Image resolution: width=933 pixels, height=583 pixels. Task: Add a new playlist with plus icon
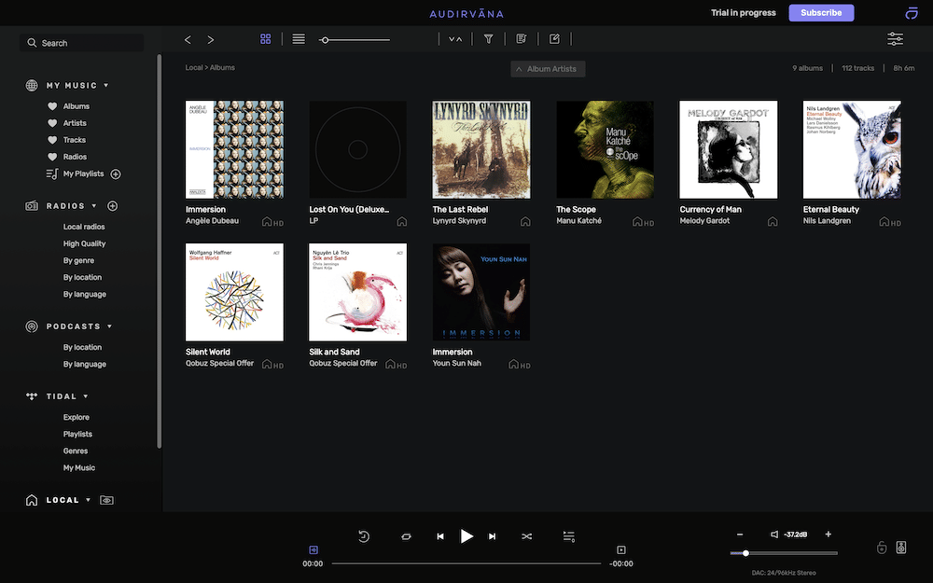(x=116, y=174)
